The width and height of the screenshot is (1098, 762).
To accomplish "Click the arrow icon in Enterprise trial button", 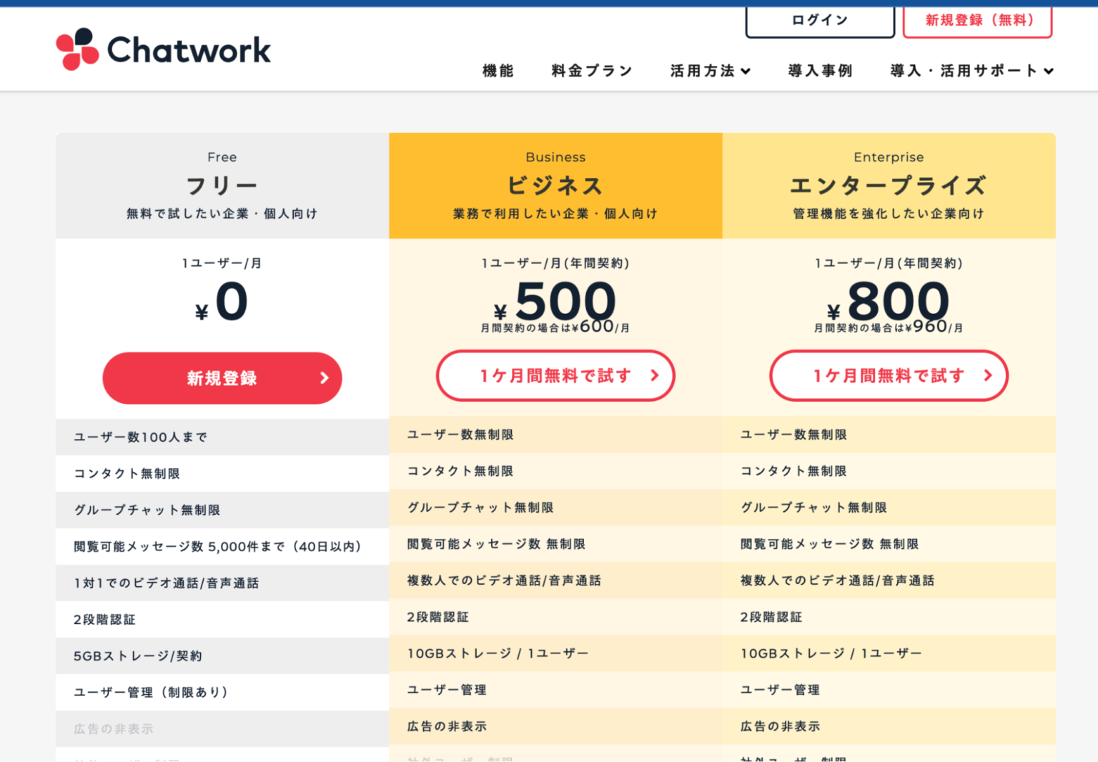I will (988, 375).
